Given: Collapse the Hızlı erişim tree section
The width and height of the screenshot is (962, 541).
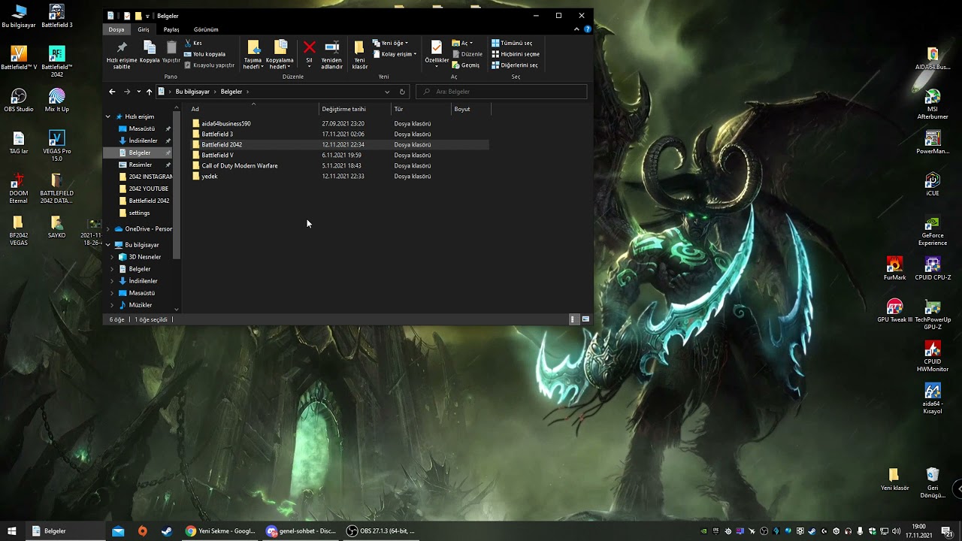Looking at the screenshot, I should click(x=108, y=116).
